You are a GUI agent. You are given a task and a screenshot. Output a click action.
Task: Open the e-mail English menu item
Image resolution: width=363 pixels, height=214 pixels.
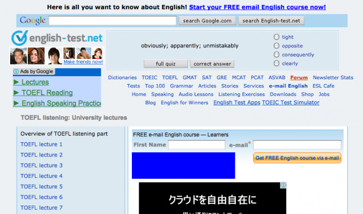point(288,86)
